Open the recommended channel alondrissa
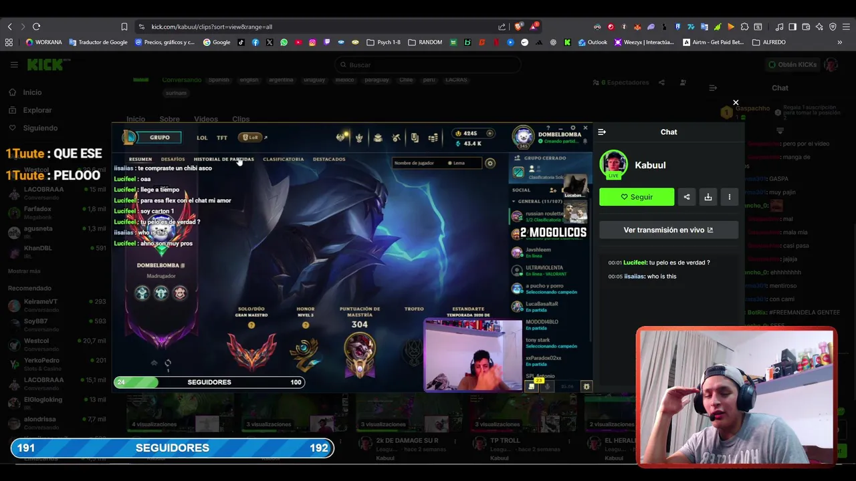The image size is (856, 481). click(56, 423)
